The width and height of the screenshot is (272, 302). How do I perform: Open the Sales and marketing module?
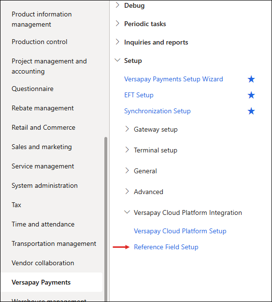pyautogui.click(x=42, y=147)
